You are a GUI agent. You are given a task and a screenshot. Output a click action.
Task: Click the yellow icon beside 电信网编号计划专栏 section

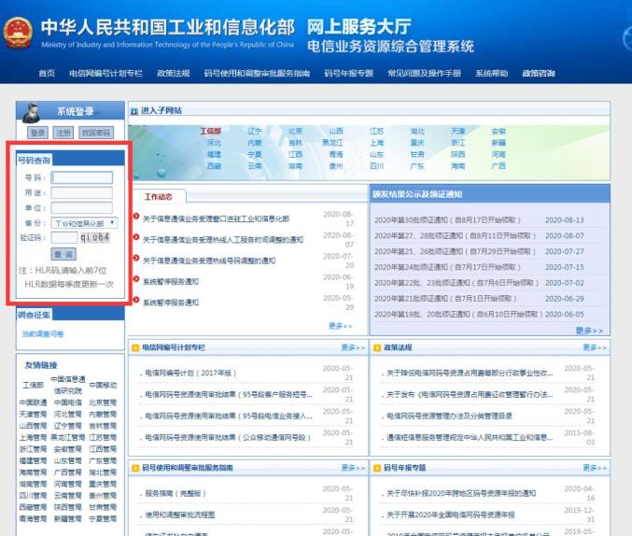click(135, 347)
